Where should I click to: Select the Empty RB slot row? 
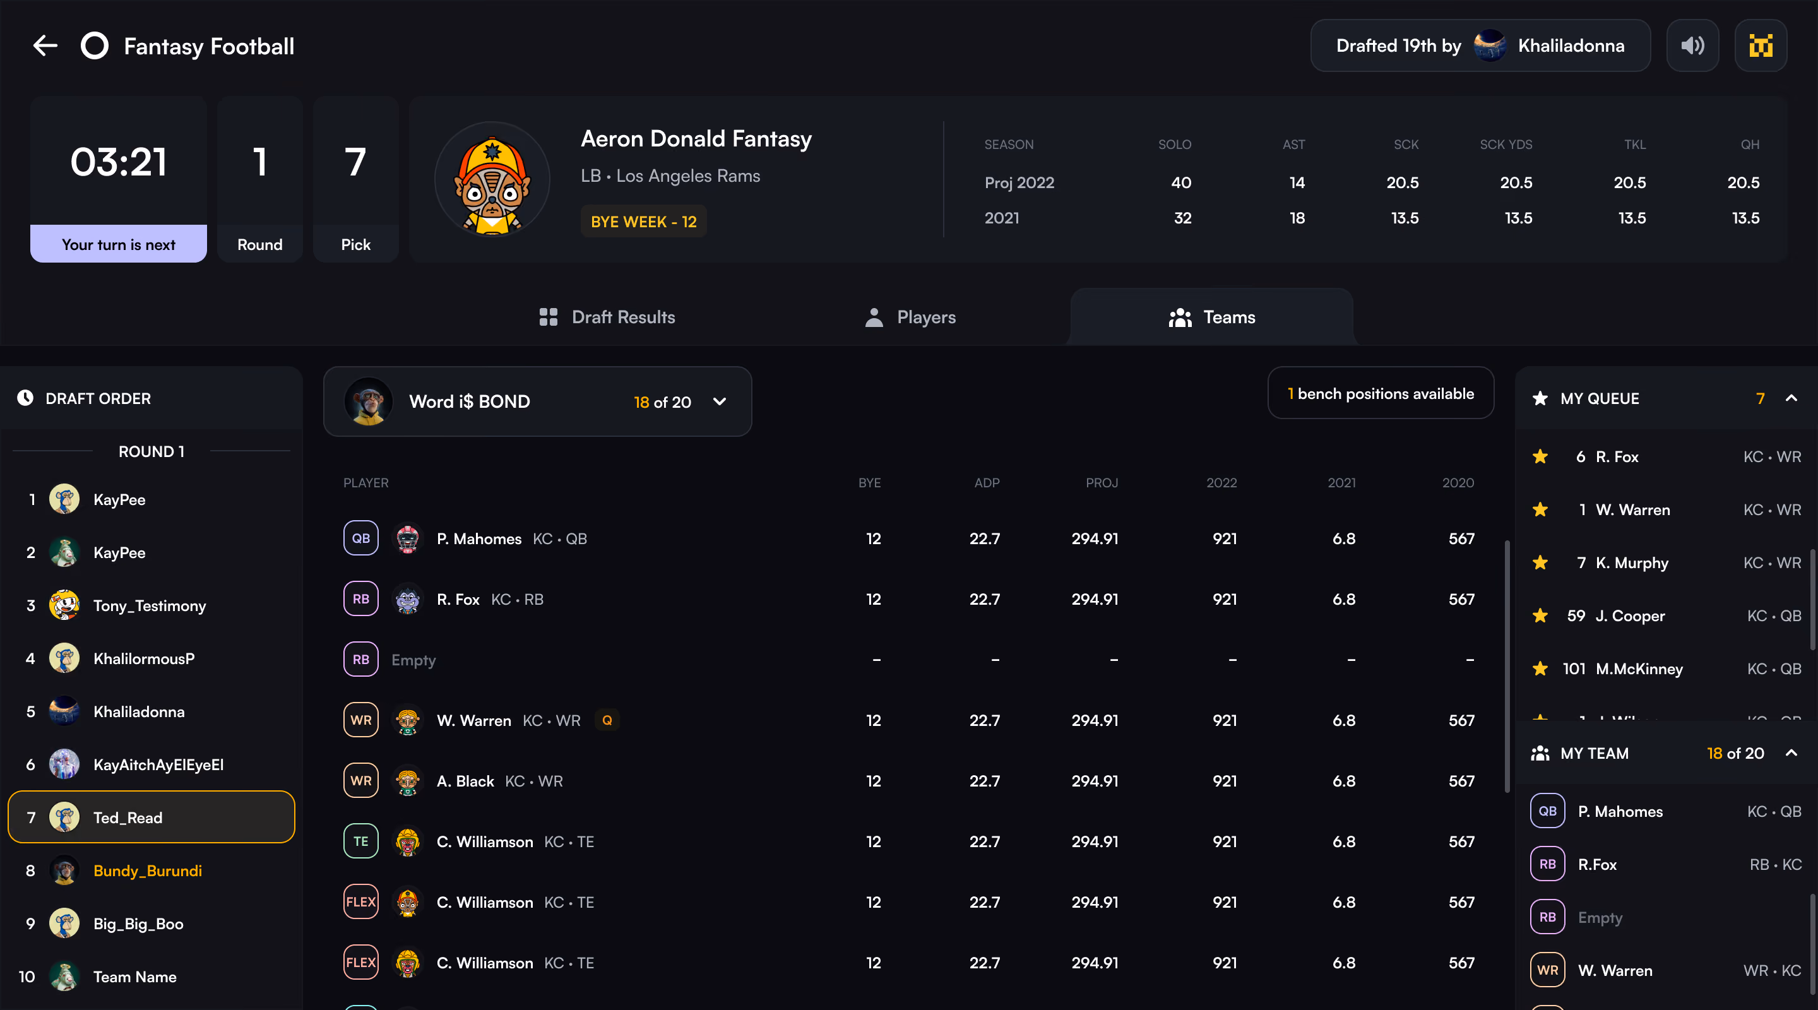coord(909,659)
